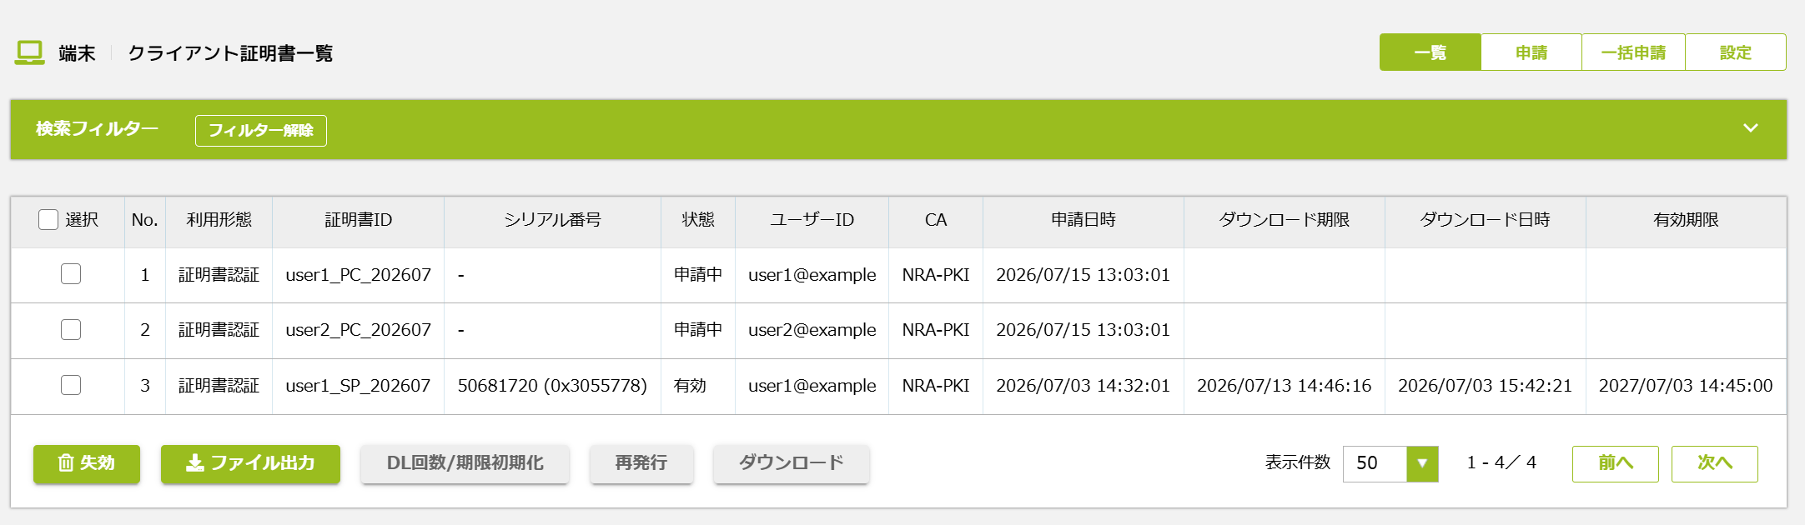Viewport: 1805px width, 525px height.
Task: Open the 表示件数 dropdown arrow
Action: click(x=1422, y=463)
